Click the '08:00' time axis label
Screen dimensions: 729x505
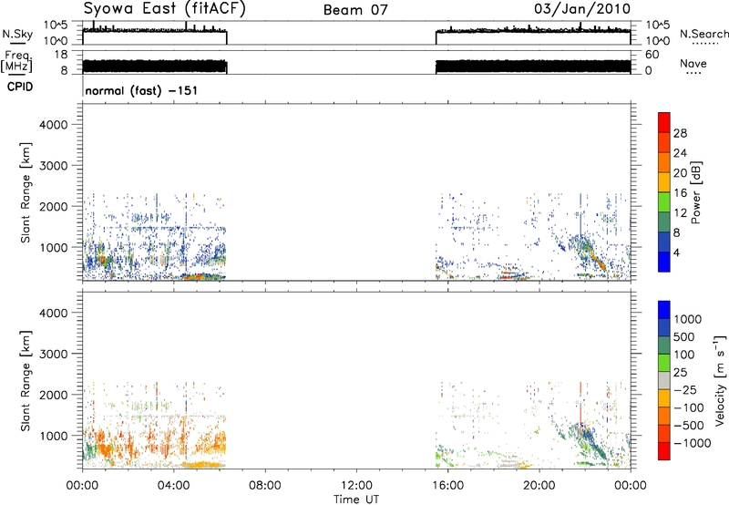[x=265, y=486]
